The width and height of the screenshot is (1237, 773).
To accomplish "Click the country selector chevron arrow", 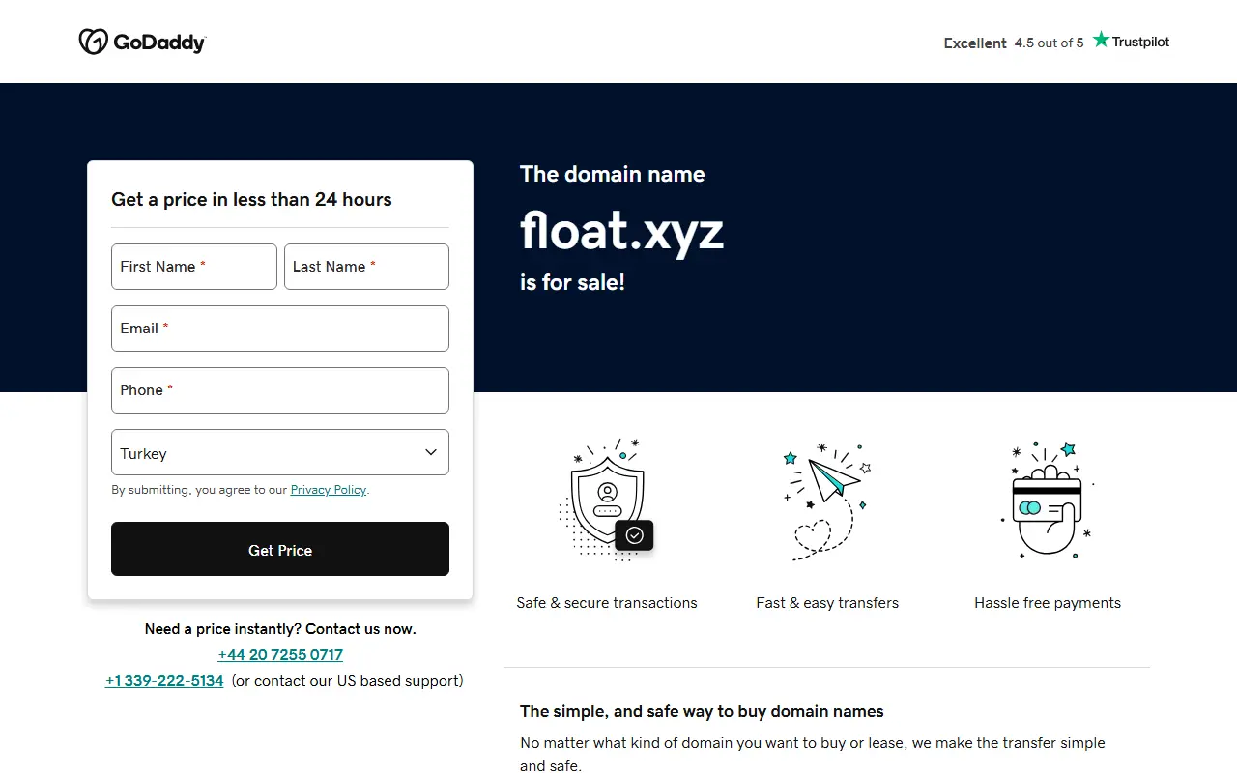I will coord(431,452).
